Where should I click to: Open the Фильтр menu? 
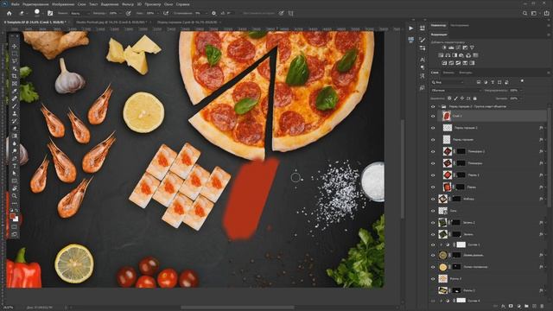128,4
